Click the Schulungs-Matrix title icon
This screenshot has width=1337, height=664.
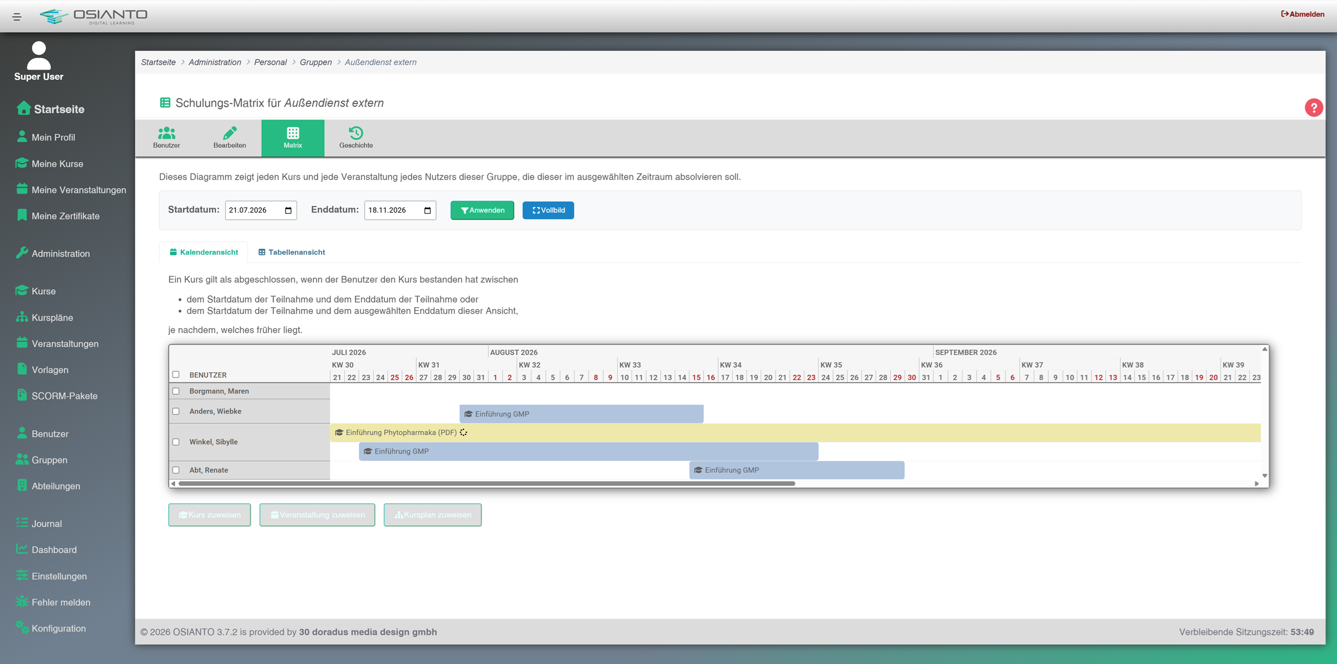click(x=165, y=103)
